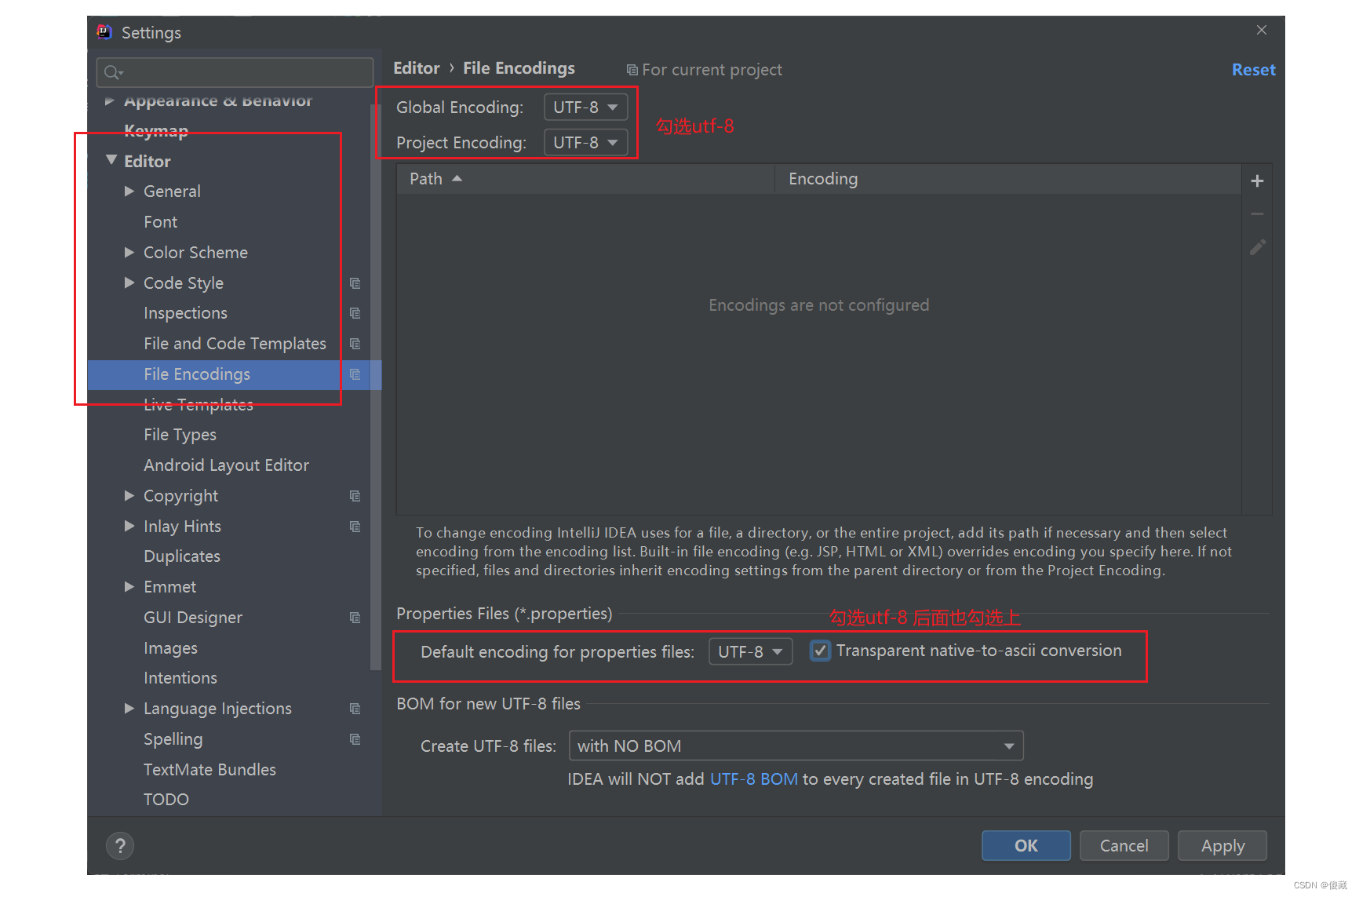The image size is (1359, 897).
Task: Click the add path plus icon
Action: click(x=1257, y=181)
